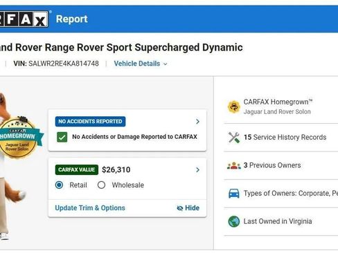Click the service history wrench icon
This screenshot has height=253, width=338.
pos(233,138)
